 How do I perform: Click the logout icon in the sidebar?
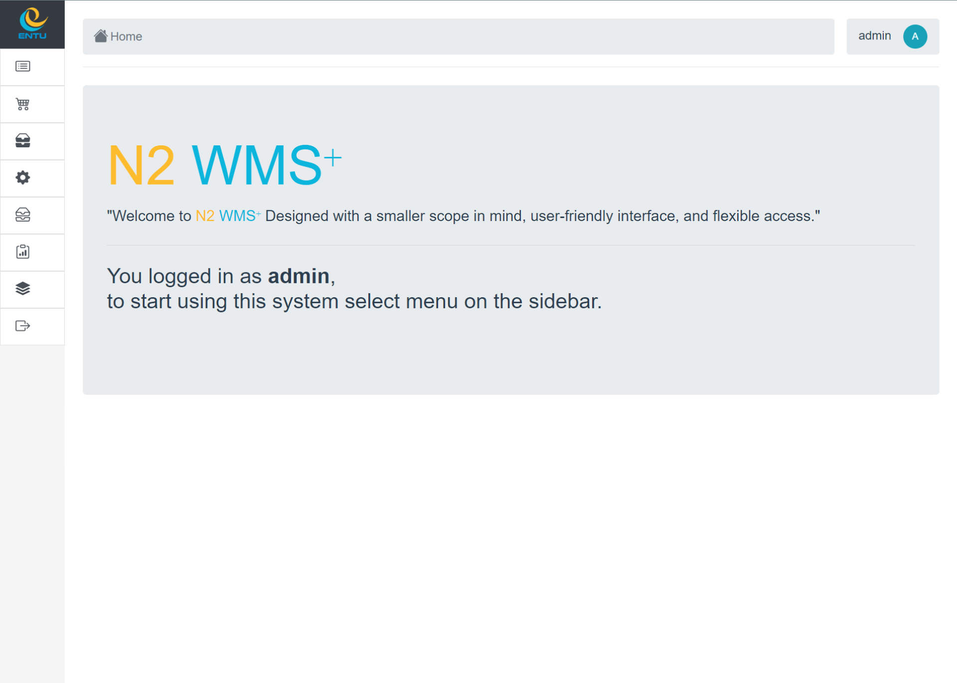tap(23, 326)
